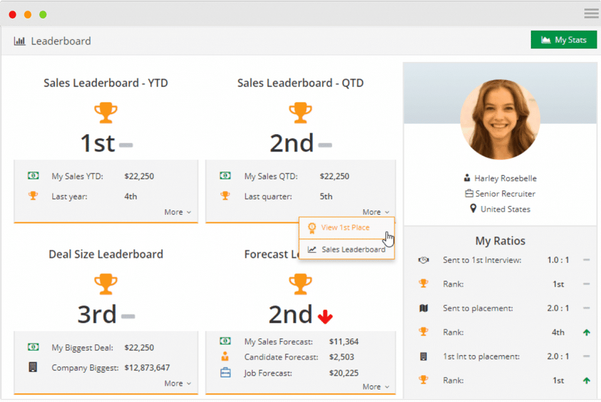Click the Leaderboard bar chart icon
The height and width of the screenshot is (402, 601).
pyautogui.click(x=19, y=41)
